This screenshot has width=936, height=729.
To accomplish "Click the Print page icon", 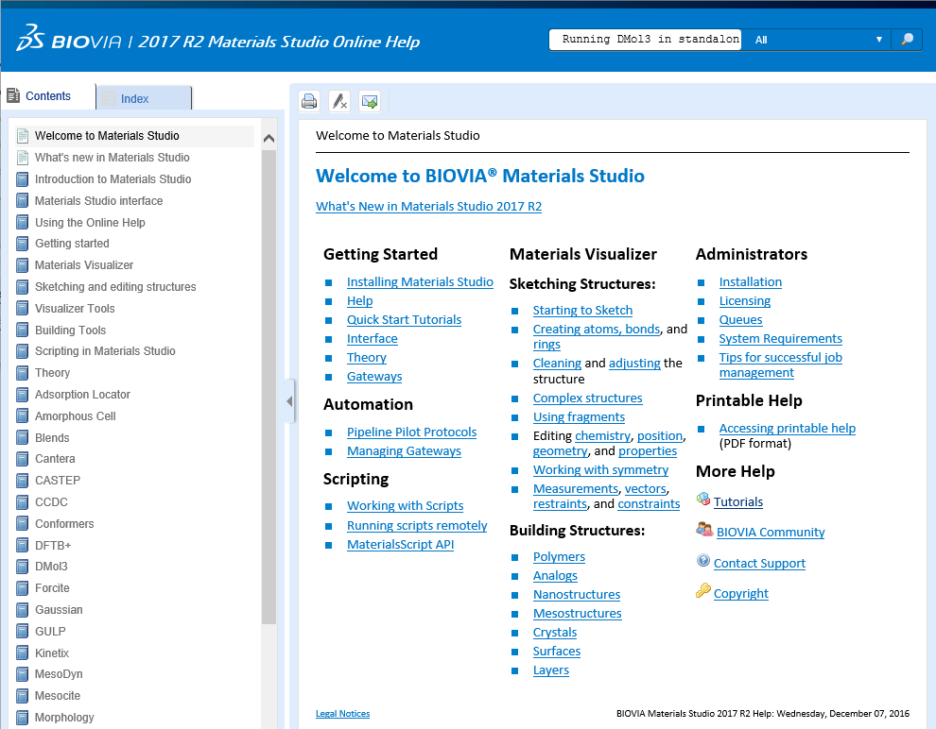I will [x=309, y=101].
